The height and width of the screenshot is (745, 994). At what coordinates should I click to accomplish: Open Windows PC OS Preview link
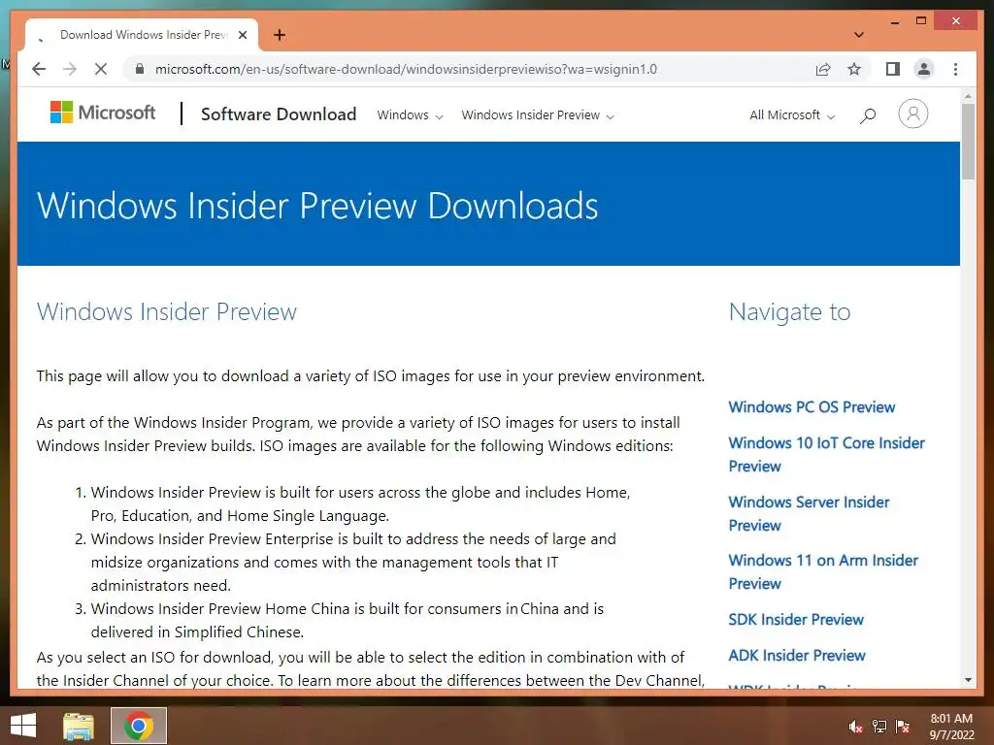[812, 407]
